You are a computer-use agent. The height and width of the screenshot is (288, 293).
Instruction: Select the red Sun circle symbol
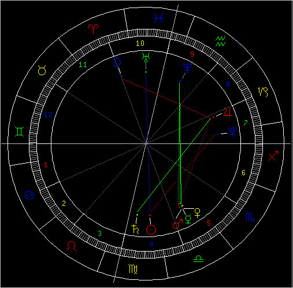point(151,230)
